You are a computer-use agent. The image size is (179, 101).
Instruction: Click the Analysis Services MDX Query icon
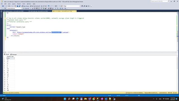click(x=33, y=6)
